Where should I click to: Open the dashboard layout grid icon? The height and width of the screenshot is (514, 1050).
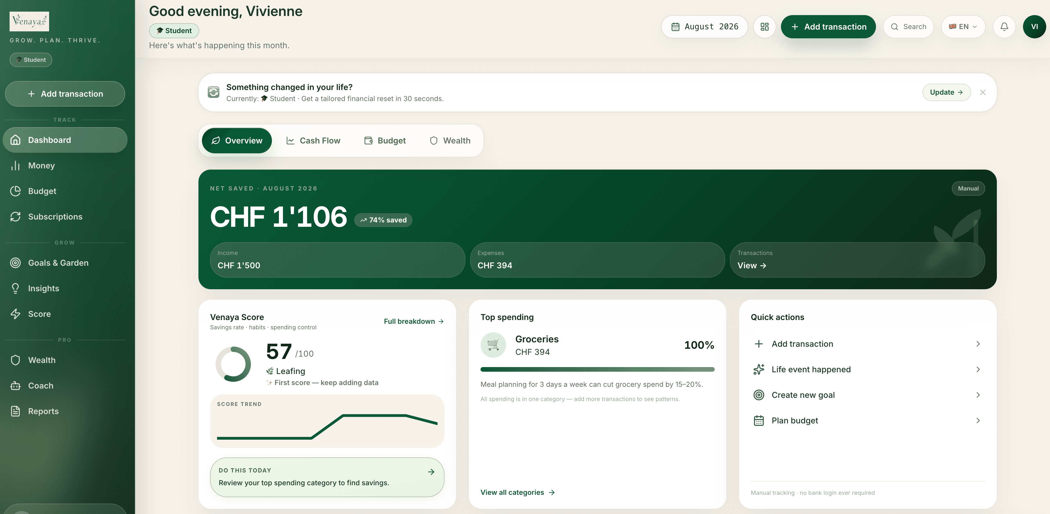pos(764,26)
